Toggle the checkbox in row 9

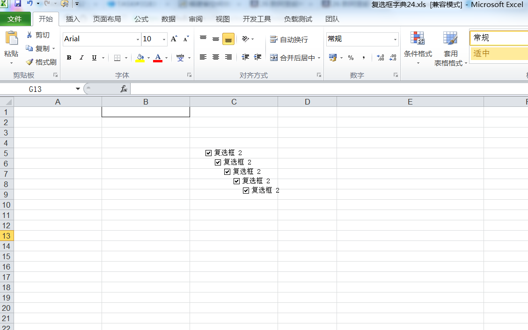[246, 191]
